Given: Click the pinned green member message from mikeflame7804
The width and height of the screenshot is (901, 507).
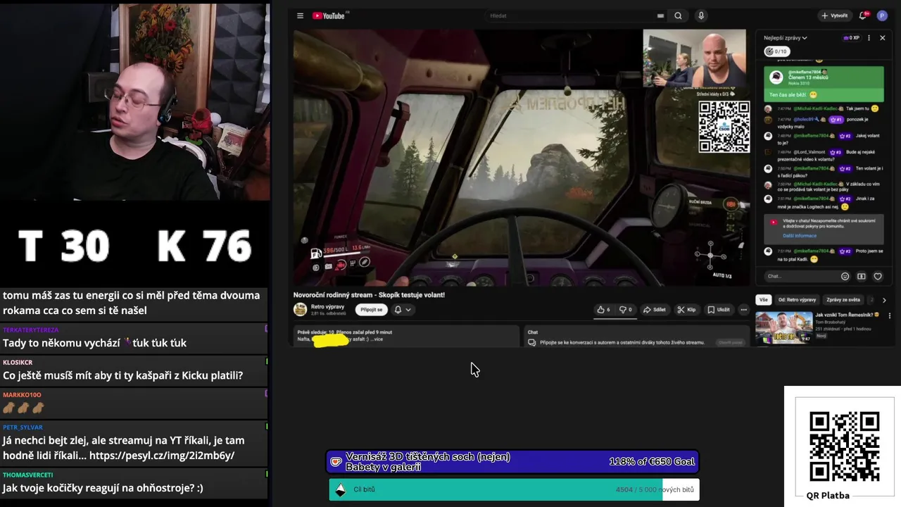Looking at the screenshot, I should [824, 83].
